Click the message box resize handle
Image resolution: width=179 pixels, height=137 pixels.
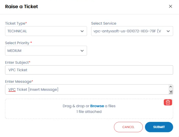(171, 92)
